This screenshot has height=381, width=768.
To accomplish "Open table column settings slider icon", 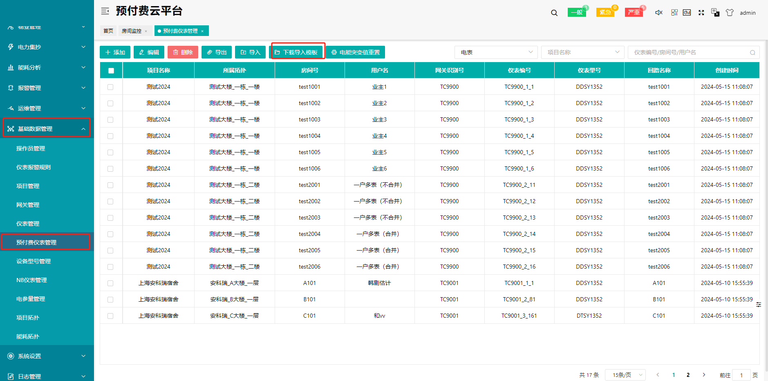I will tap(759, 305).
